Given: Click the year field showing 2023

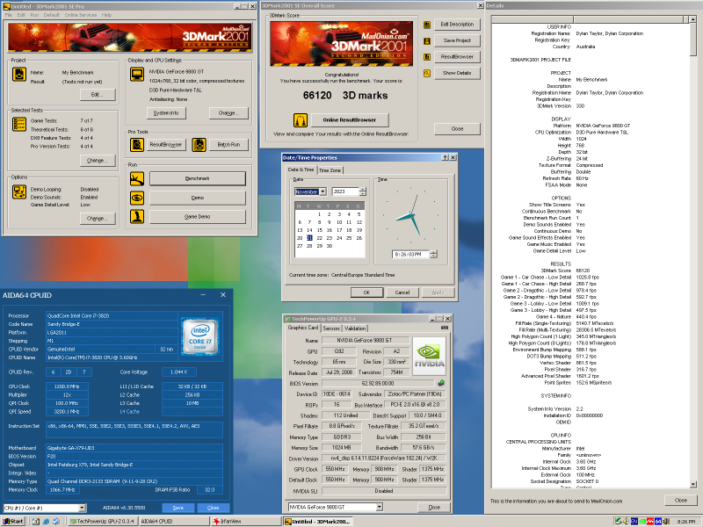Looking at the screenshot, I should (345, 191).
